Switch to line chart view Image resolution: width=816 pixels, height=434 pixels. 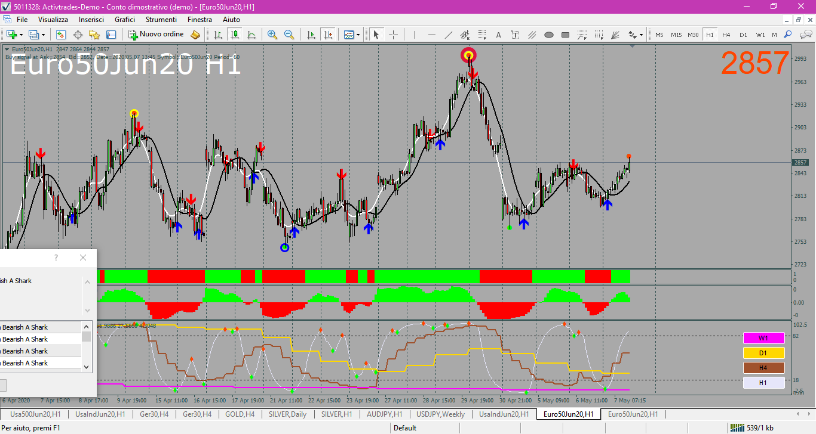(x=251, y=35)
